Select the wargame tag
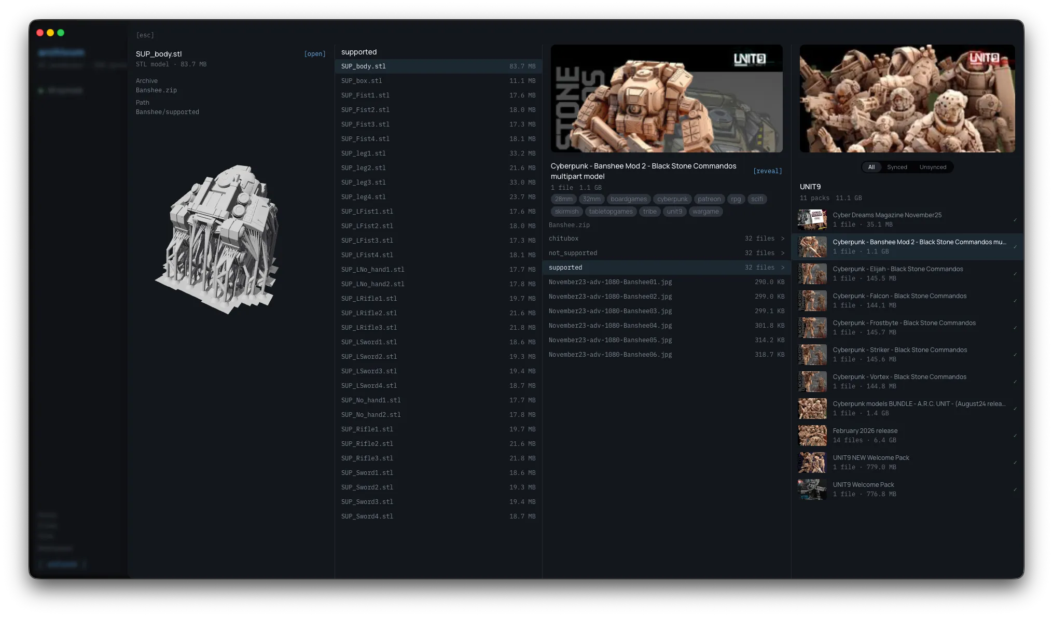 [705, 212]
